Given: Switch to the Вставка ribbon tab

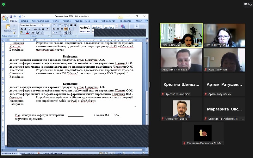Looking at the screenshot, I should tap(24, 21).
